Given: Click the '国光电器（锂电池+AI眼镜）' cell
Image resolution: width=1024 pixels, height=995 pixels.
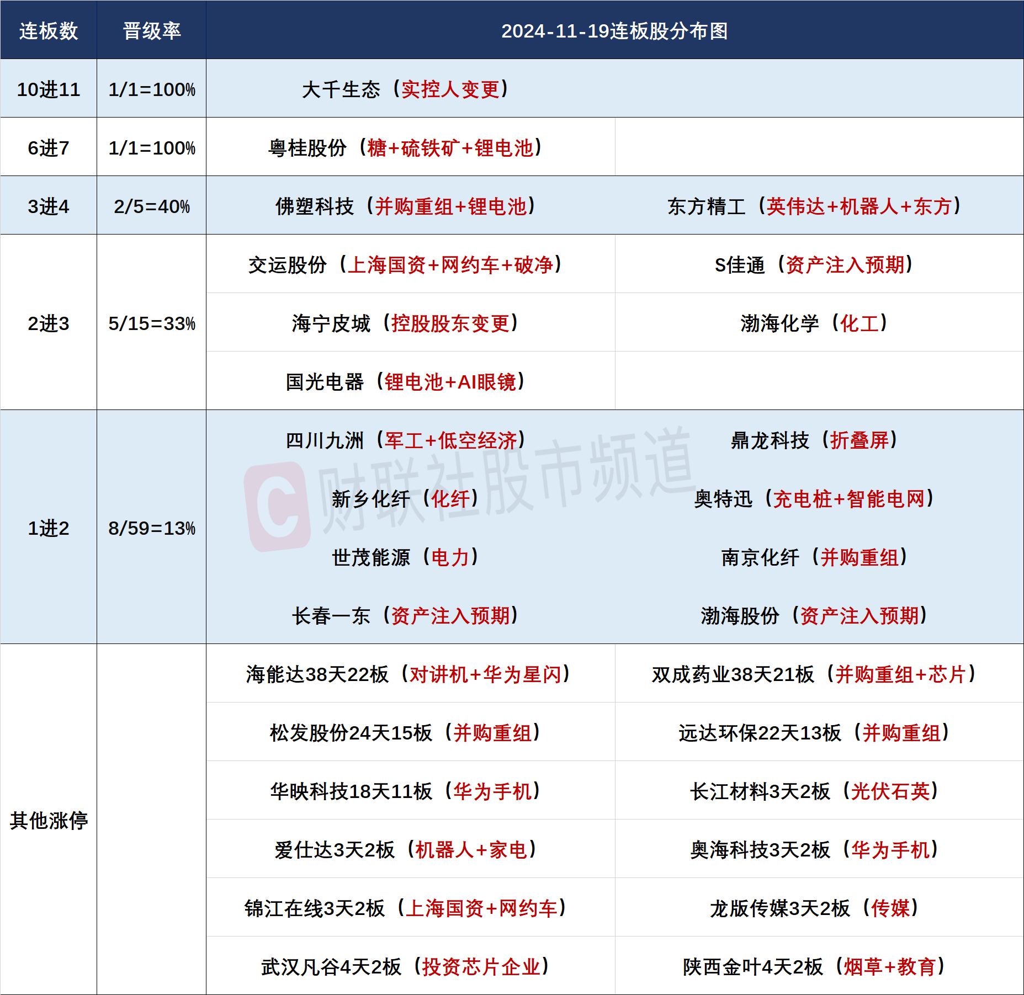Looking at the screenshot, I should pos(410,382).
